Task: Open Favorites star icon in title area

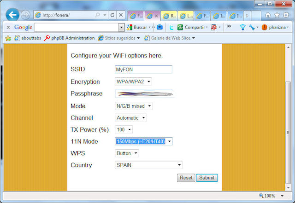Action: click(277, 15)
